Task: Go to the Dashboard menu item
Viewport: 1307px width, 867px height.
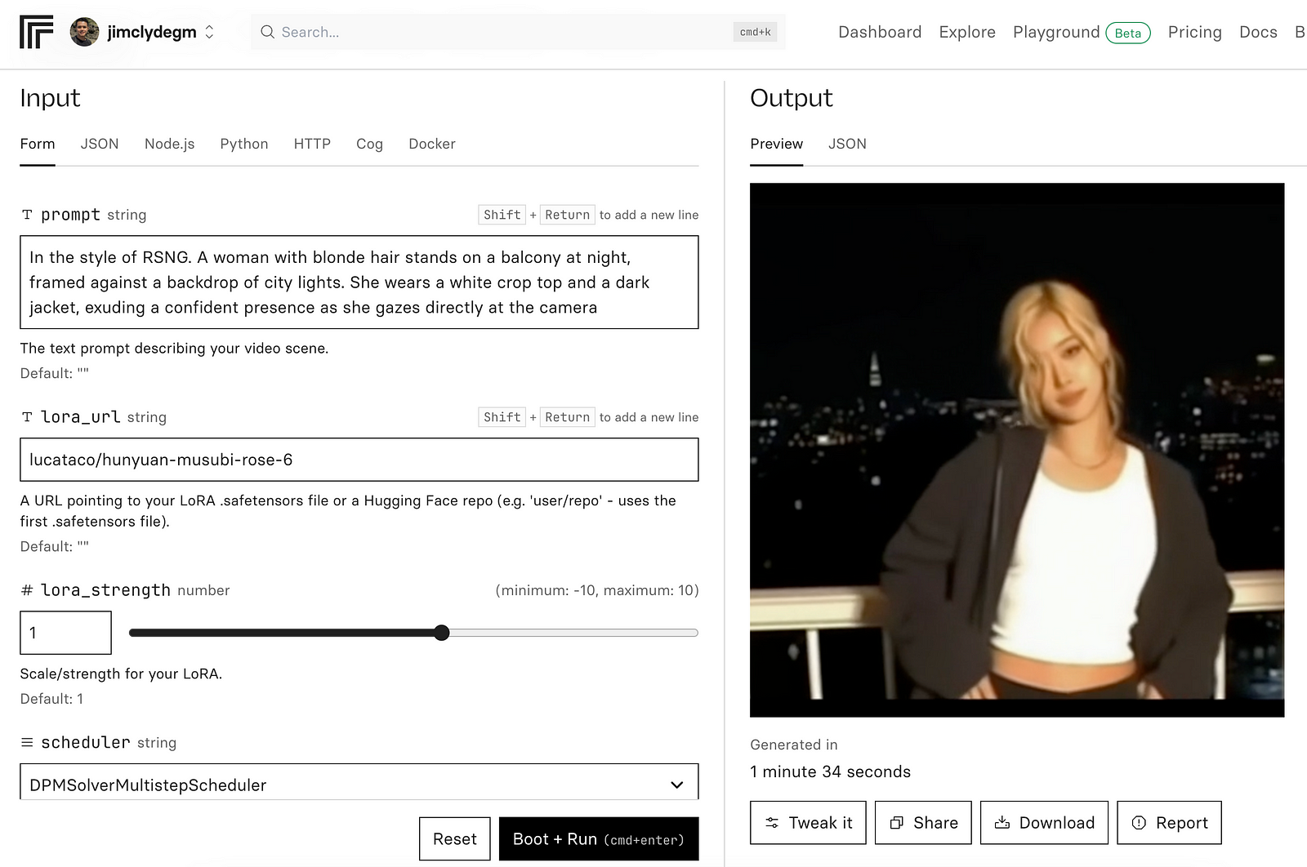Action: coord(880,32)
